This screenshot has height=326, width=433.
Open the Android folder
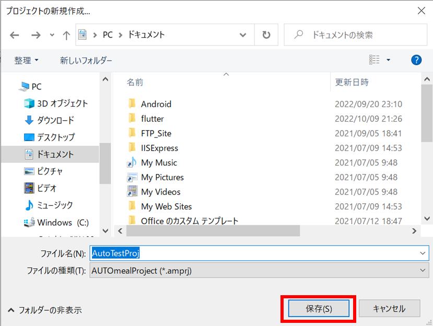point(156,104)
